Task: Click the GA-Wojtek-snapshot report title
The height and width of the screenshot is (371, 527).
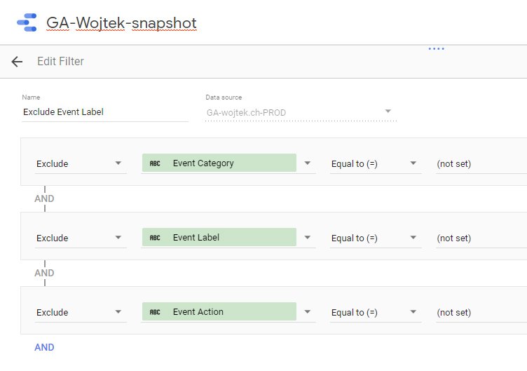Action: (121, 23)
